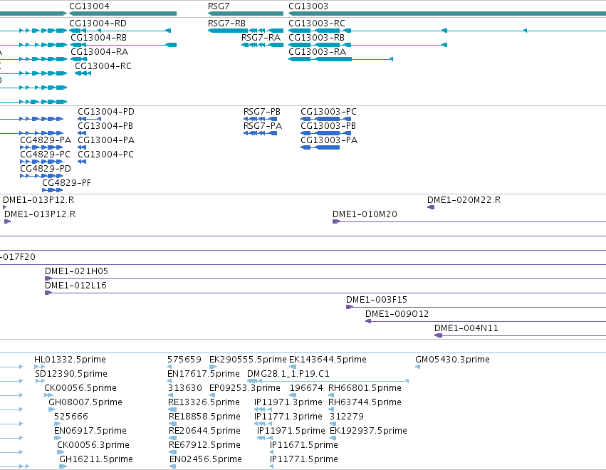Screen dimensions: 606x470
Task: Click the GH08007.5prime EST label
Action: coord(85,402)
